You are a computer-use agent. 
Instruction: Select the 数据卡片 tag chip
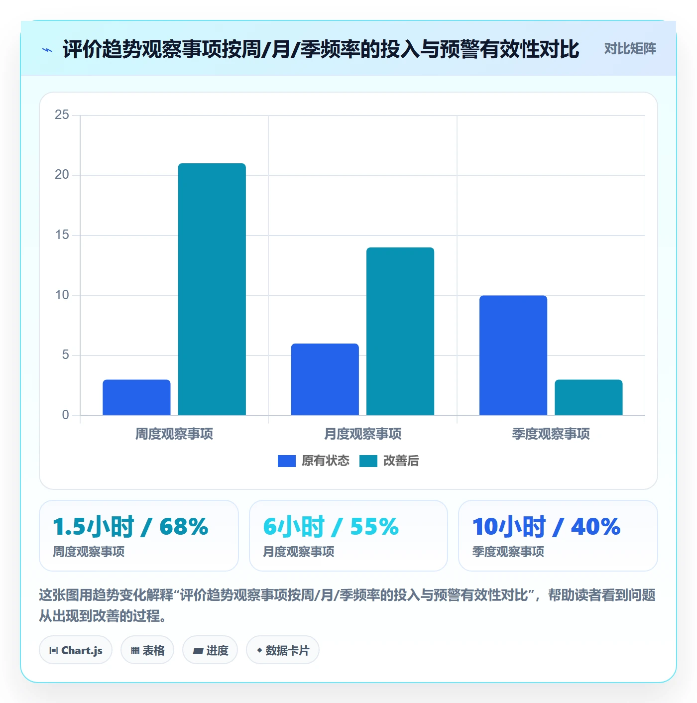pos(283,650)
